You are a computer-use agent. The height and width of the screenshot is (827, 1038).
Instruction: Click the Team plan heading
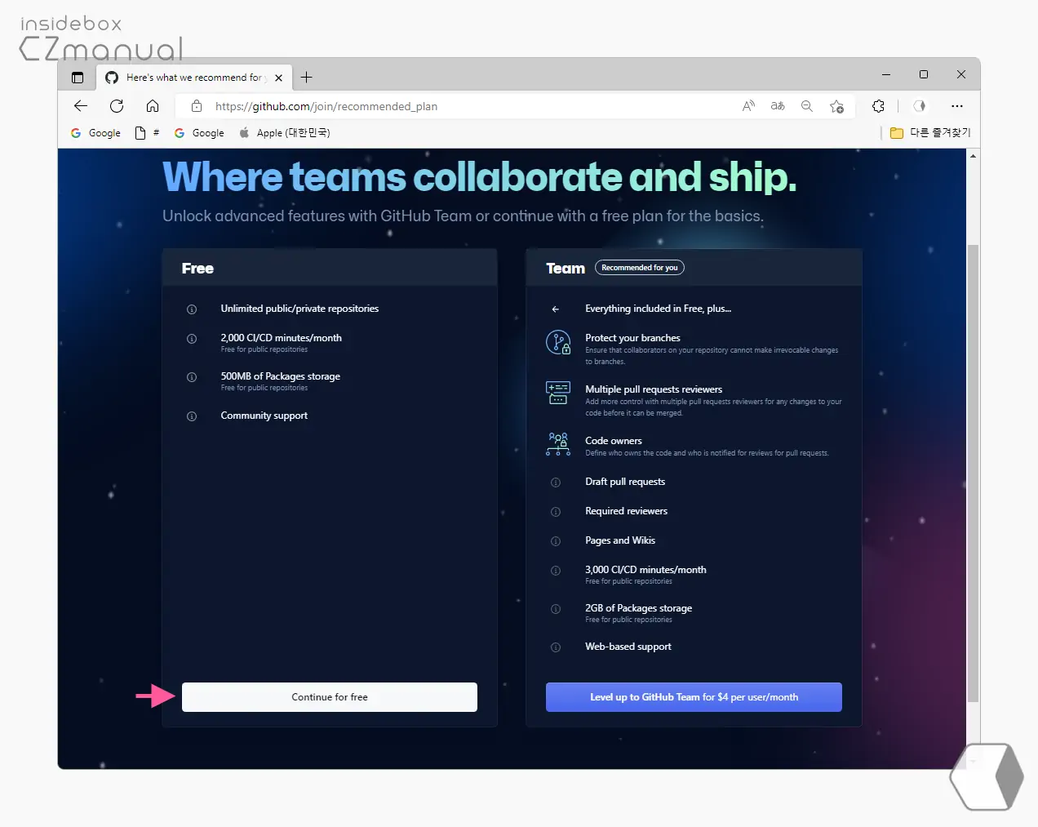coord(566,269)
